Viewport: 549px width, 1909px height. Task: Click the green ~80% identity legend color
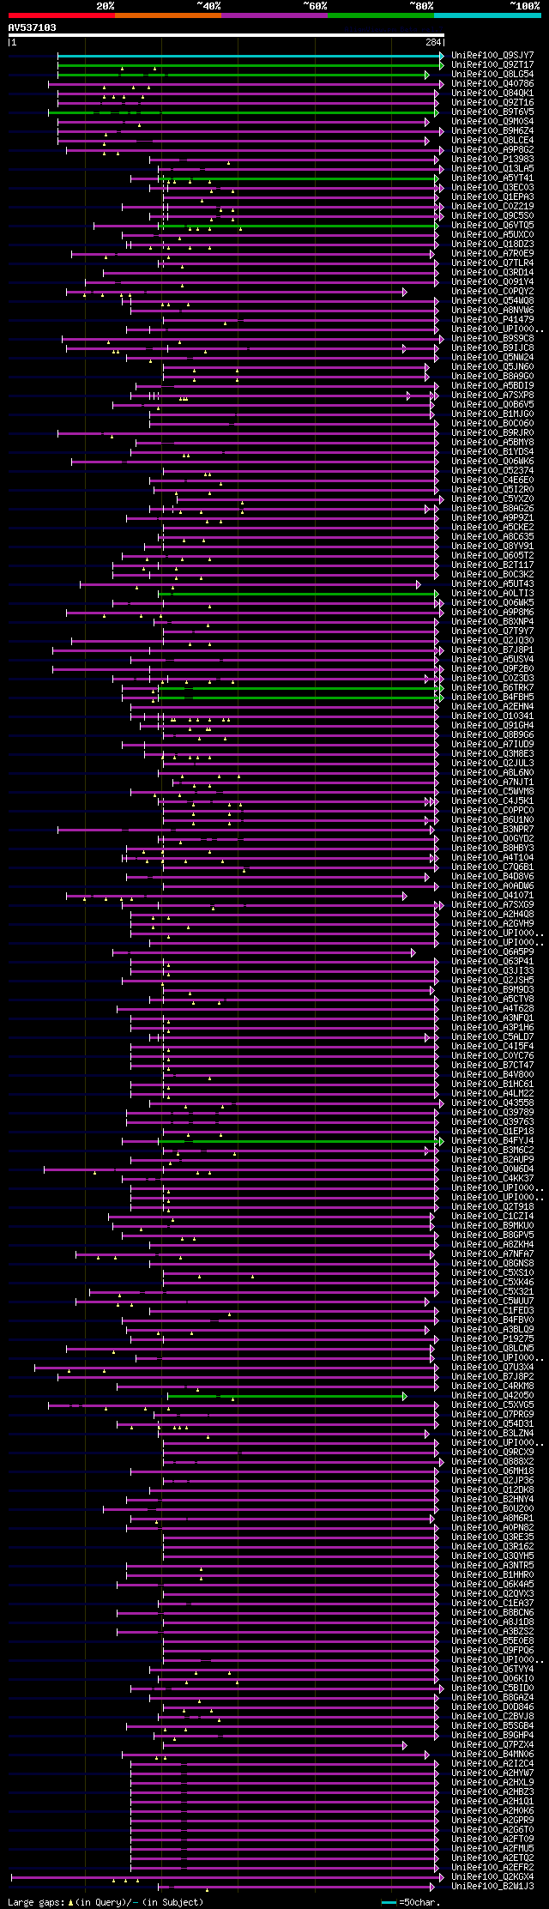click(380, 15)
